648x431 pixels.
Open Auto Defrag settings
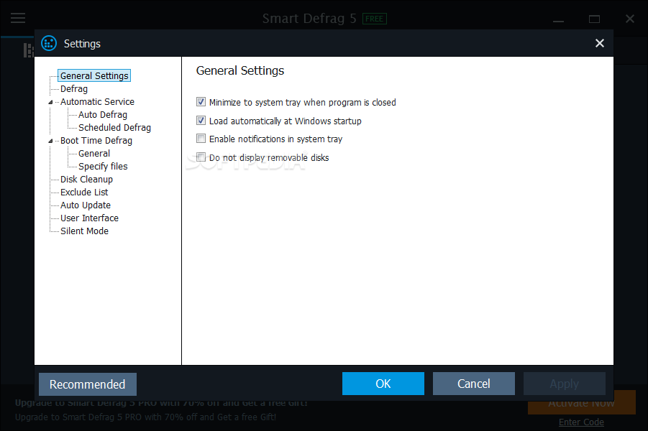[x=103, y=115]
